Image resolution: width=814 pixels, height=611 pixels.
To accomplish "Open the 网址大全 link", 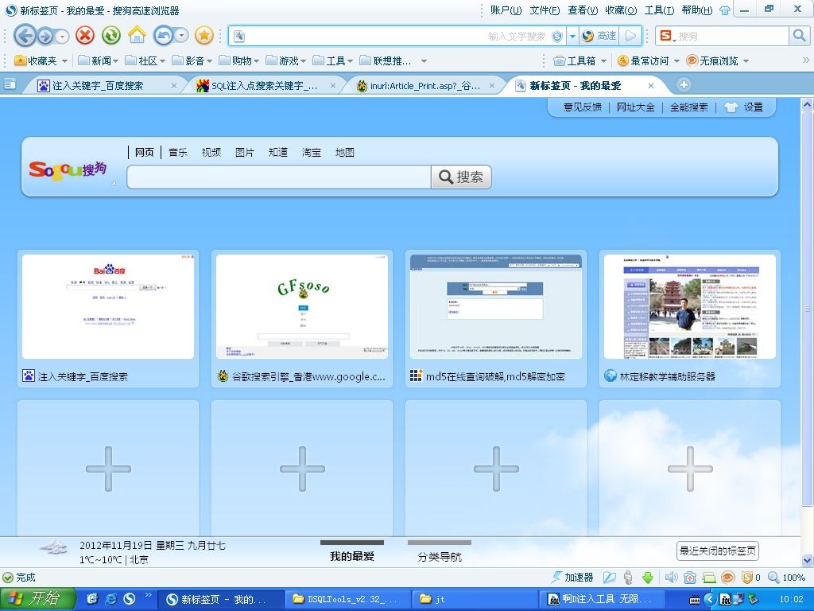I will 635,107.
